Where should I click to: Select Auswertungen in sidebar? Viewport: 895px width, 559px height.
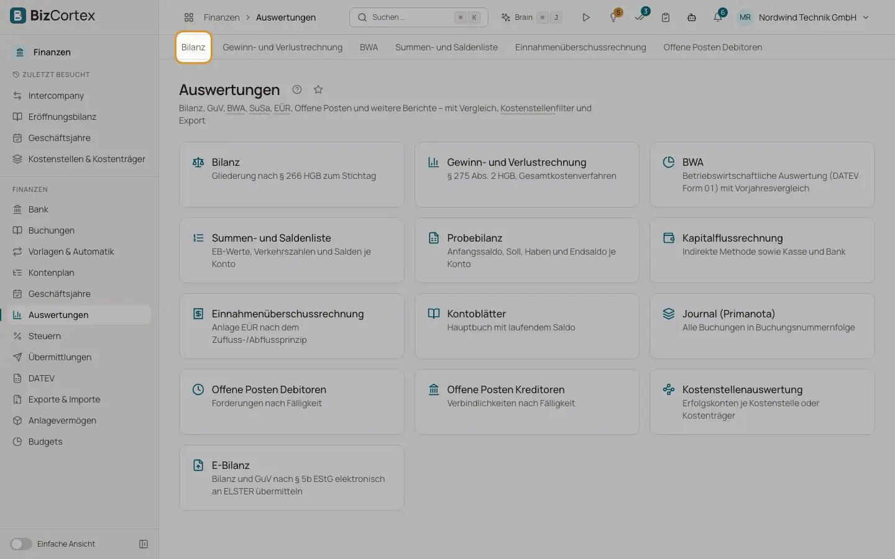(80, 315)
